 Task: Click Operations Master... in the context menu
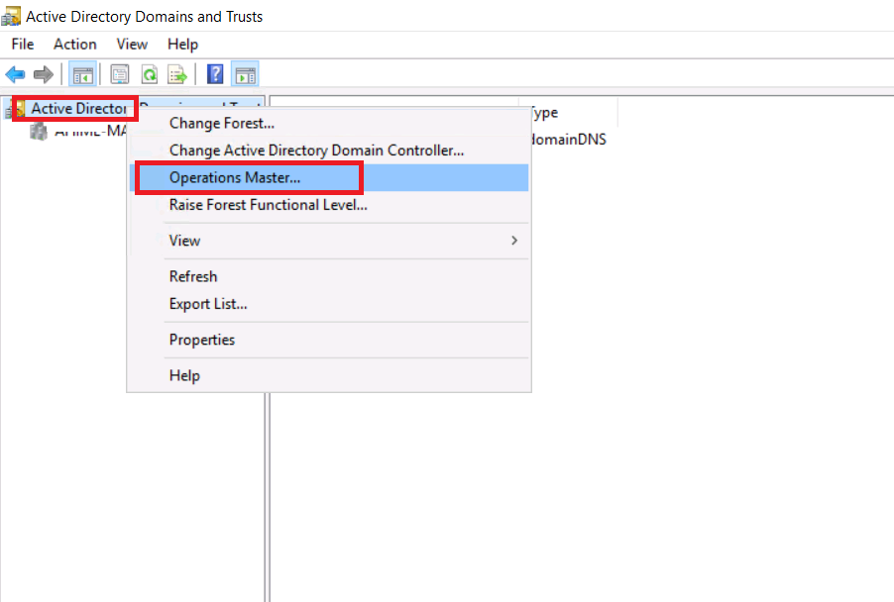[x=329, y=177]
